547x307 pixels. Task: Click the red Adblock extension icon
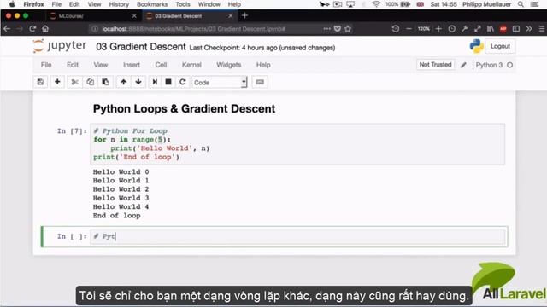coord(503,29)
